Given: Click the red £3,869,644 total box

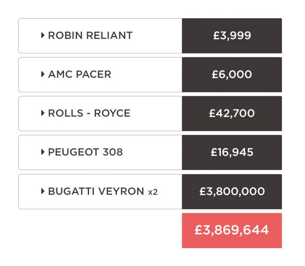Looking at the screenshot, I should 232,230.
